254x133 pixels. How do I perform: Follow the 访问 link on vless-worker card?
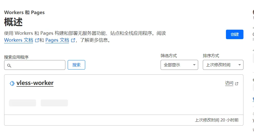[x=229, y=83]
